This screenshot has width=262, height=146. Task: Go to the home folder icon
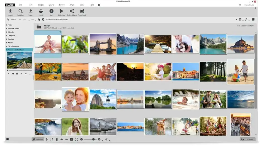[x=39, y=20]
